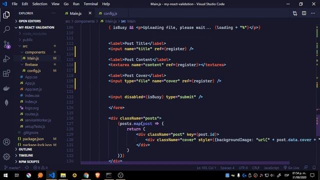Open the Run menu
The image size is (320, 180).
tap(76, 4)
